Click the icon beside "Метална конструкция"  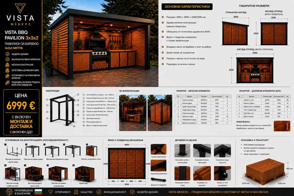coord(7,65)
